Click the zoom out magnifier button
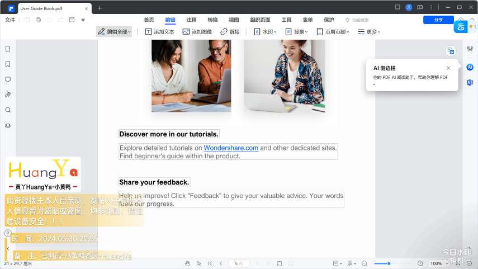The height and width of the screenshot is (269, 478). click(x=365, y=263)
